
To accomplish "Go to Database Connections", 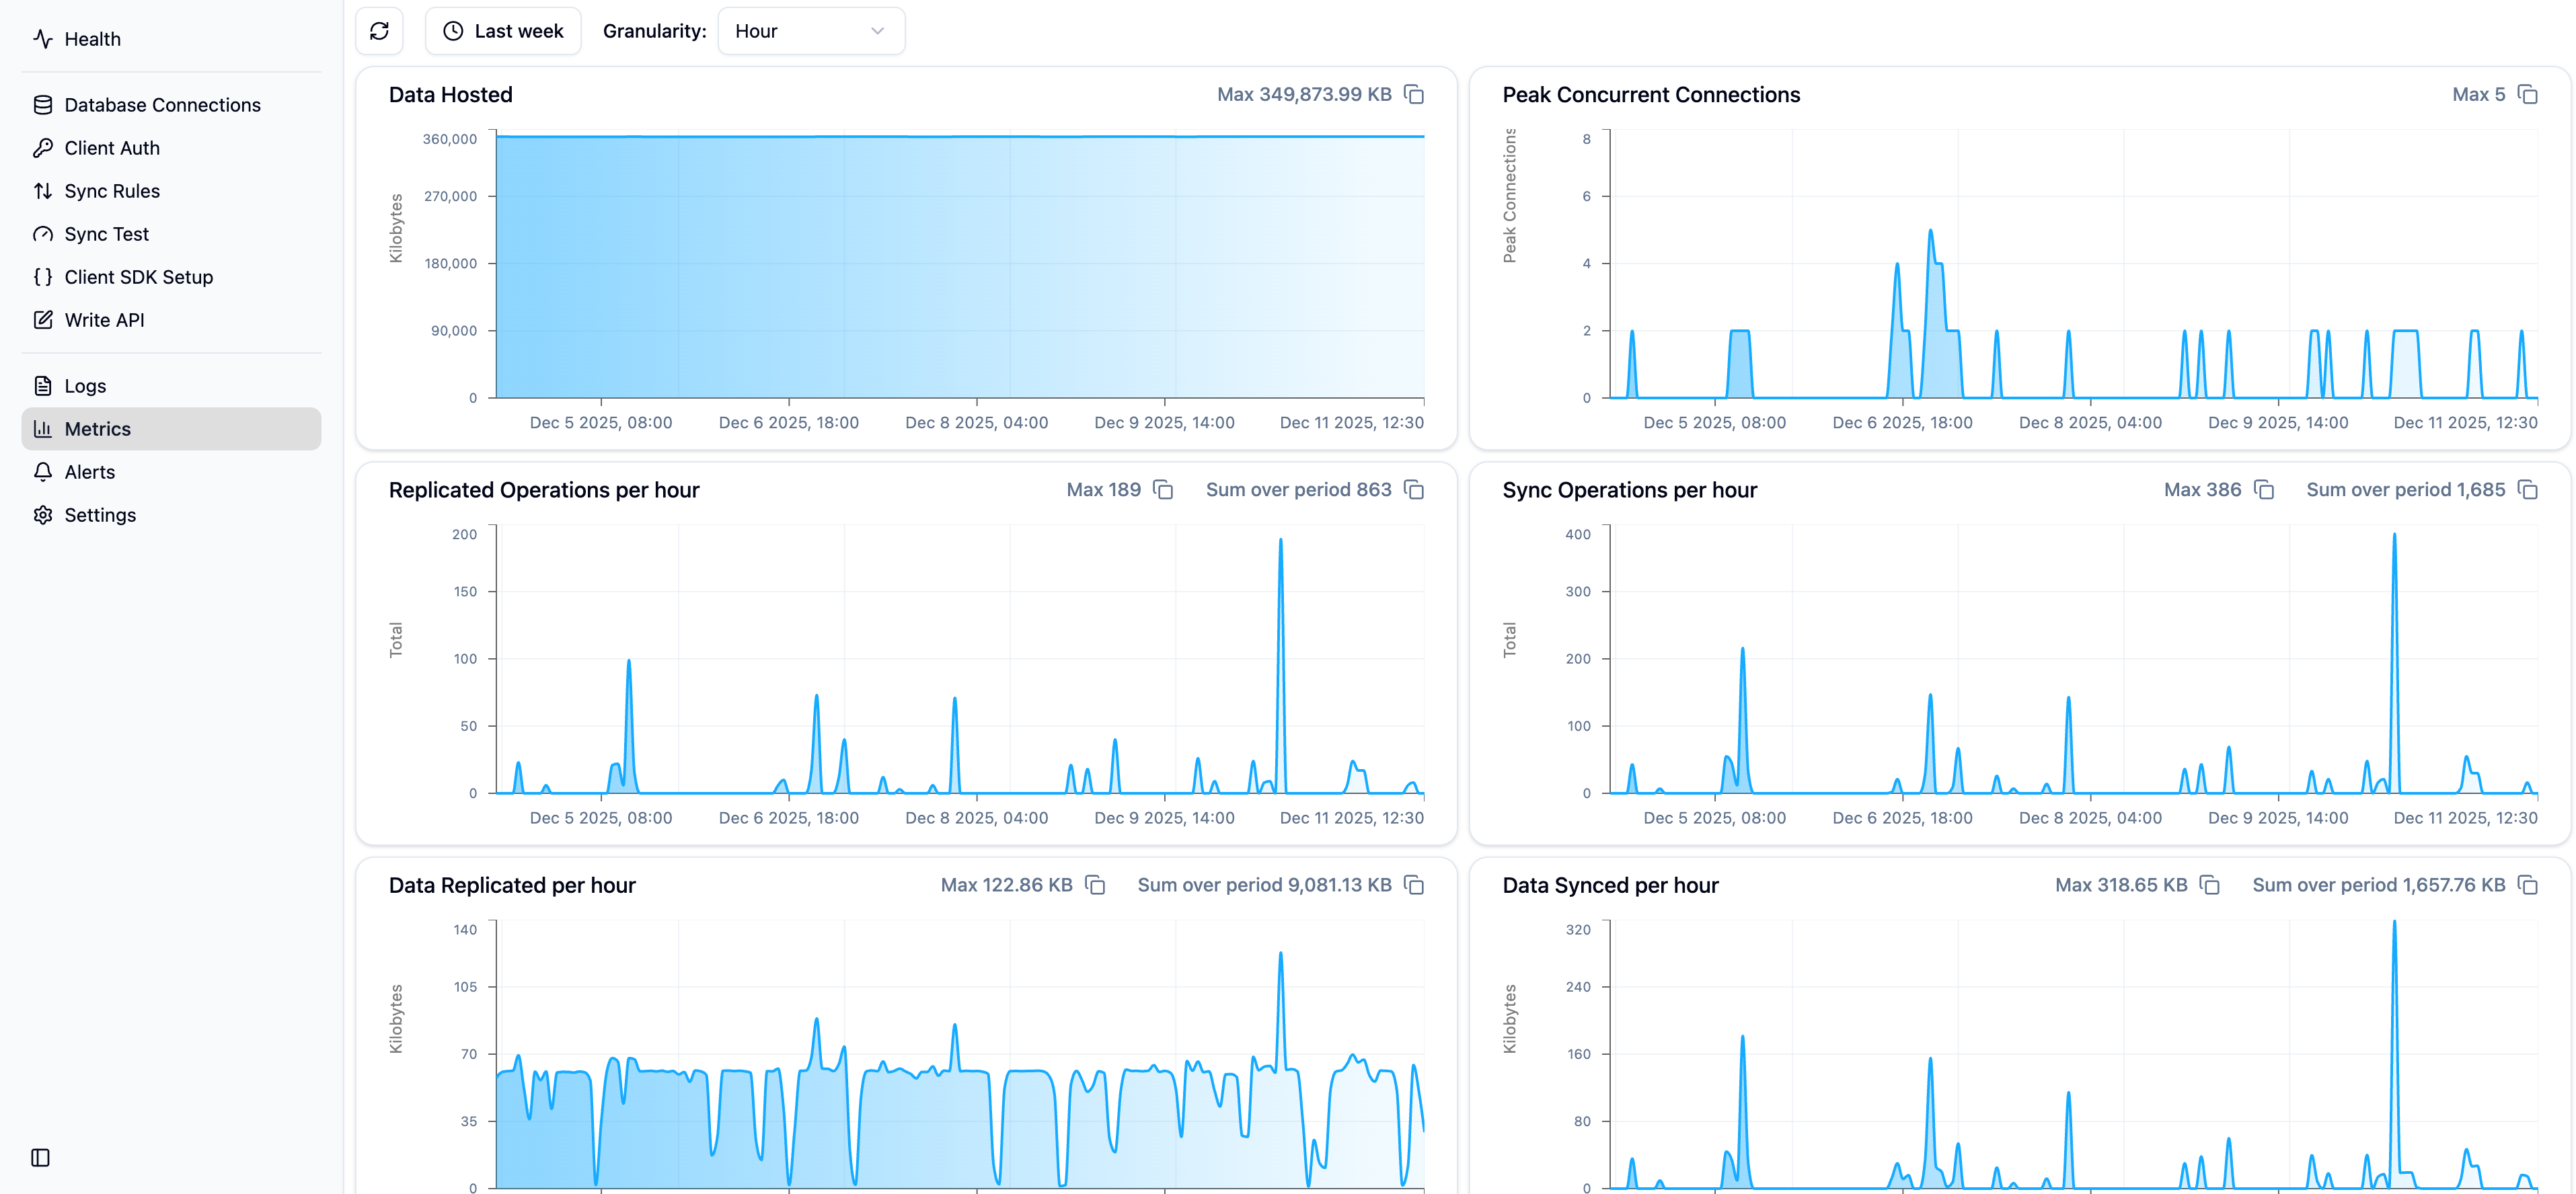I will pos(162,105).
